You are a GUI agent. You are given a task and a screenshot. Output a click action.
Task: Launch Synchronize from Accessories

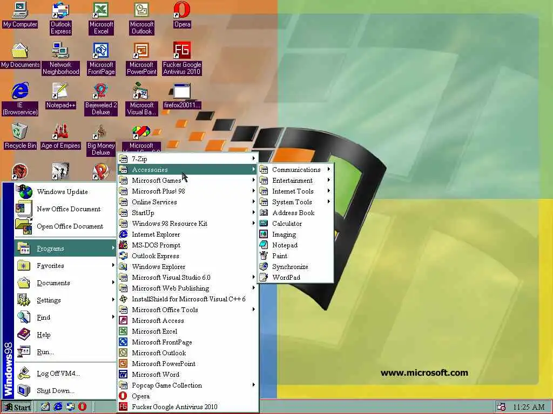tap(295, 267)
